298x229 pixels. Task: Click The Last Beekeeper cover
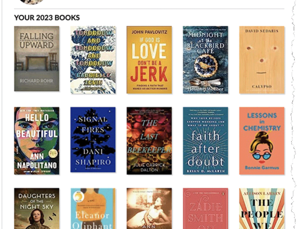pyautogui.click(x=149, y=141)
